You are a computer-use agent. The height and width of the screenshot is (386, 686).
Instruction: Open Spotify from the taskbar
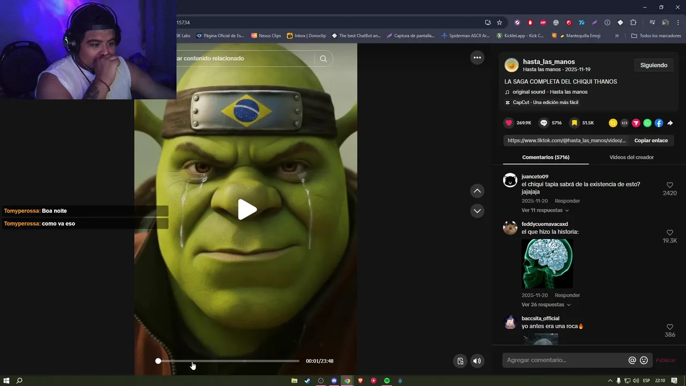pos(387,381)
